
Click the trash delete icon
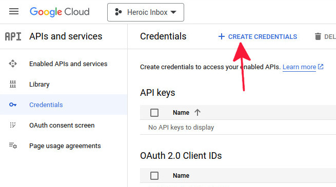tap(318, 36)
